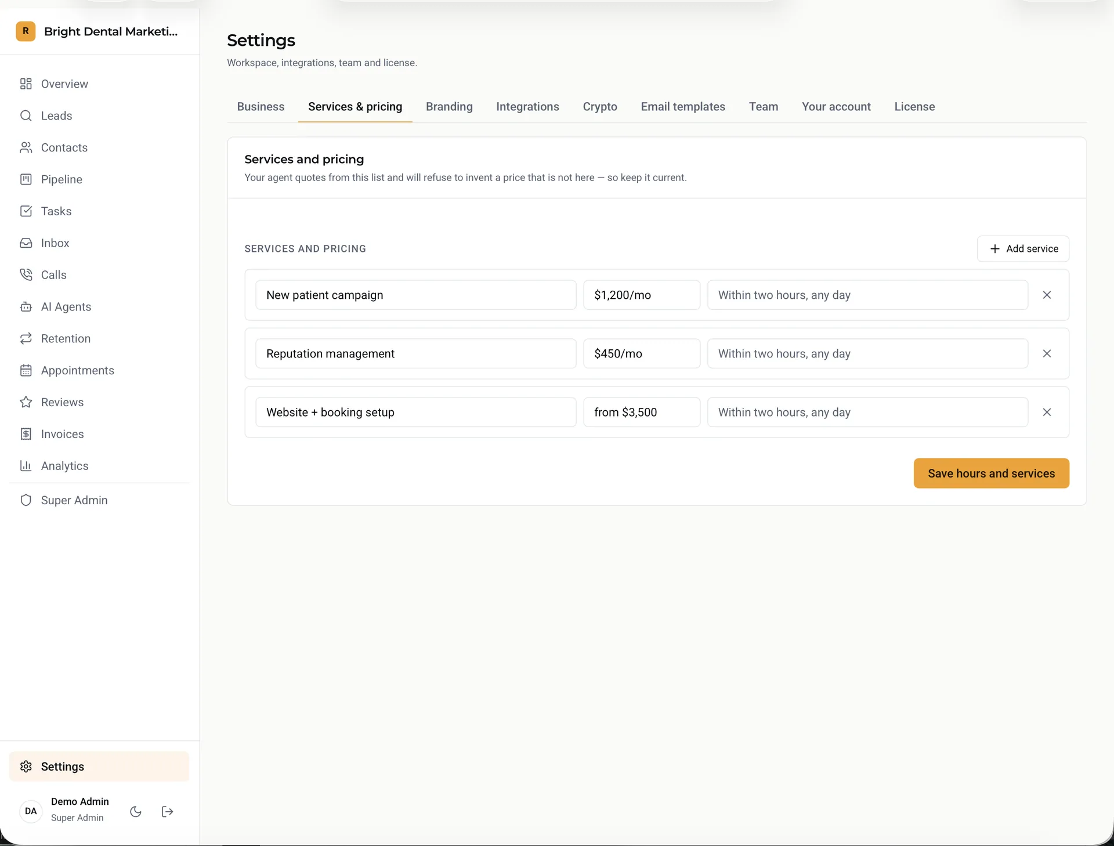Viewport: 1114px width, 846px height.
Task: Select the AI Agents robot icon
Action: click(x=26, y=307)
